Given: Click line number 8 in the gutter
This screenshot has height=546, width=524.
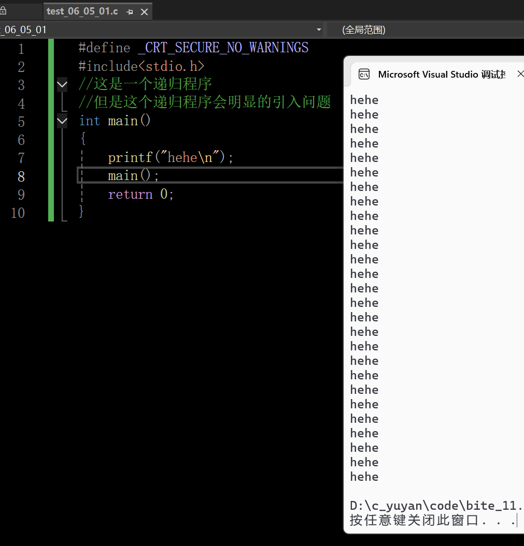Looking at the screenshot, I should click(x=21, y=176).
